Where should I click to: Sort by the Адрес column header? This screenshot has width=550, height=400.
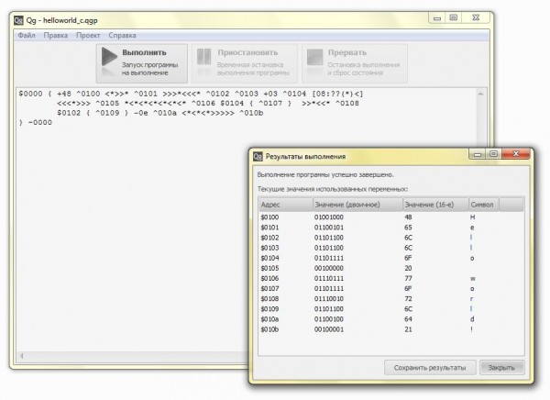pyautogui.click(x=284, y=204)
